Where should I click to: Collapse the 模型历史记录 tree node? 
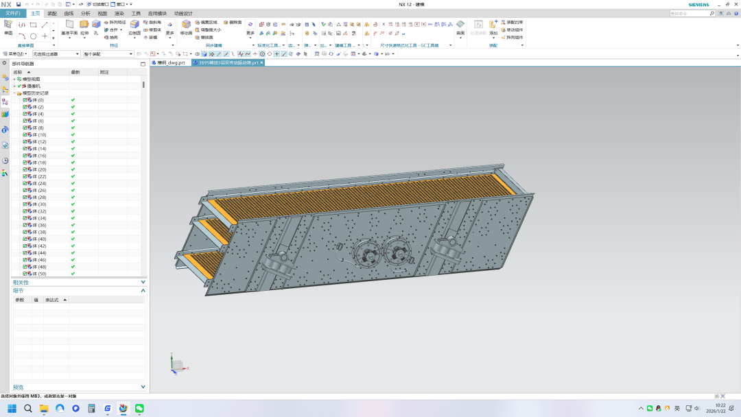pyautogui.click(x=14, y=93)
